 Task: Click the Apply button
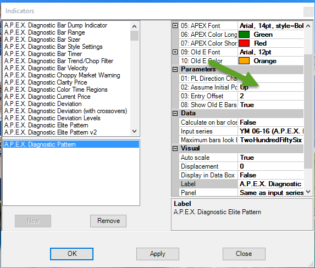coord(158,254)
